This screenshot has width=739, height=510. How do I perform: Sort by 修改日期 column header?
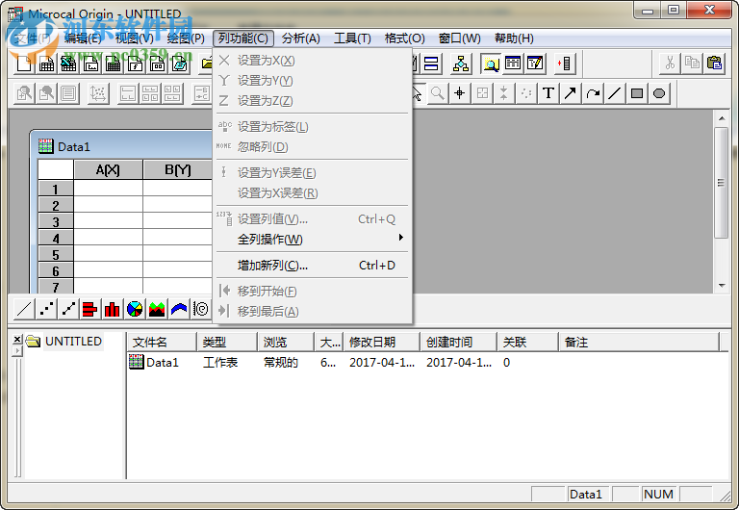382,342
